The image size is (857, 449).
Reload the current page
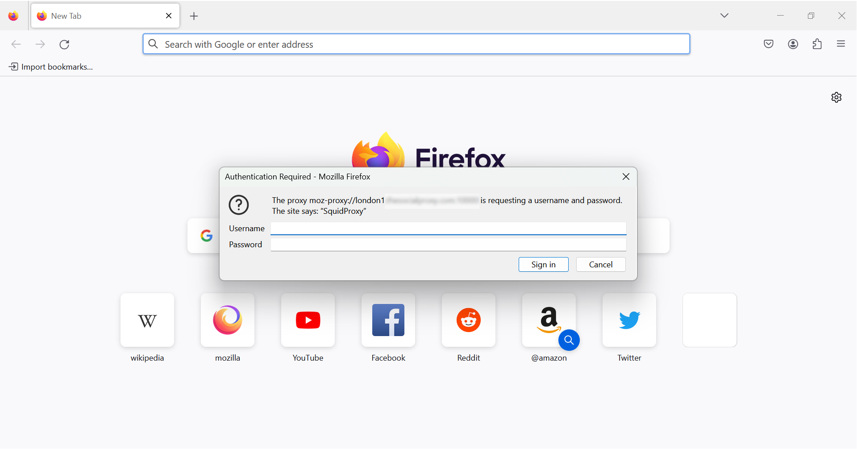(x=64, y=44)
